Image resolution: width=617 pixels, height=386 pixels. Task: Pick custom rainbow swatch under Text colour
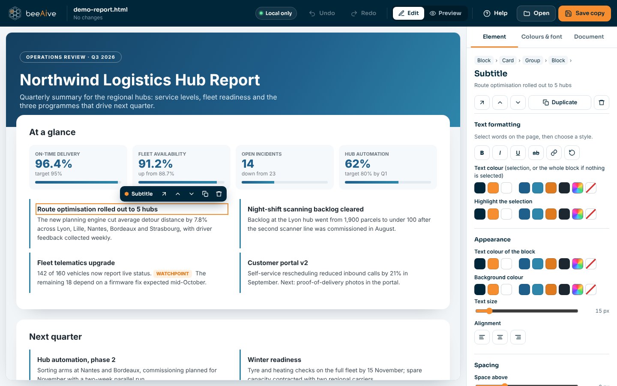[x=578, y=188]
